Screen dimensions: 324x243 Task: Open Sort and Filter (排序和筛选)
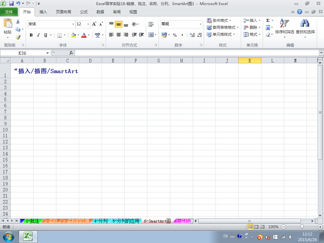(284, 28)
